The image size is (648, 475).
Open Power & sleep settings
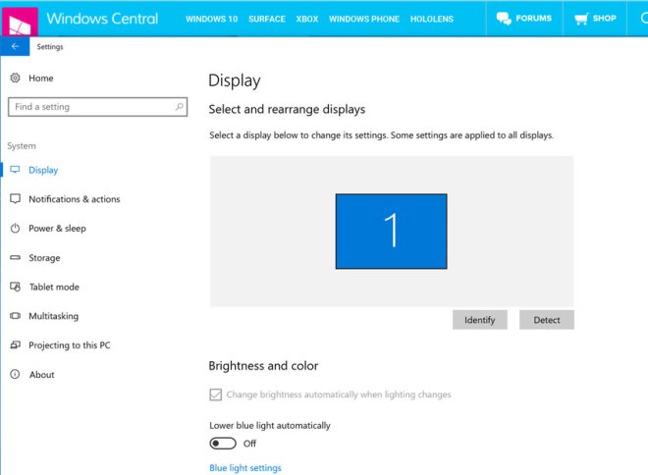click(x=58, y=229)
